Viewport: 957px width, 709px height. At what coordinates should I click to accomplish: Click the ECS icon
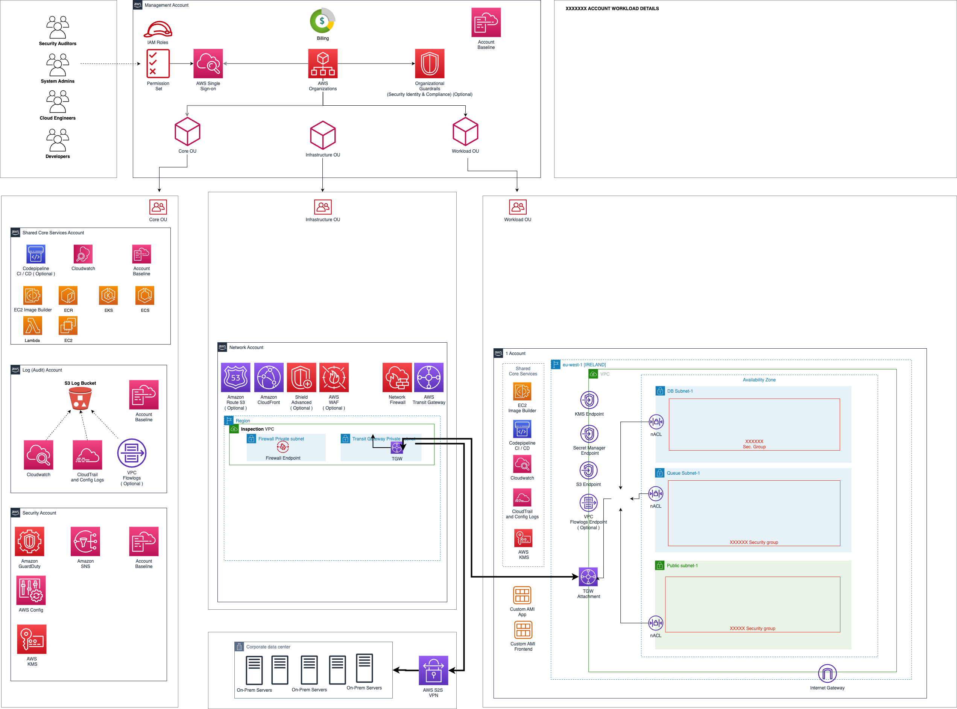pyautogui.click(x=144, y=295)
